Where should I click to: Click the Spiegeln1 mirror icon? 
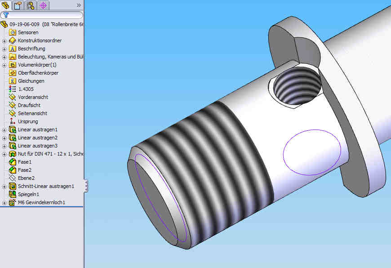13,194
